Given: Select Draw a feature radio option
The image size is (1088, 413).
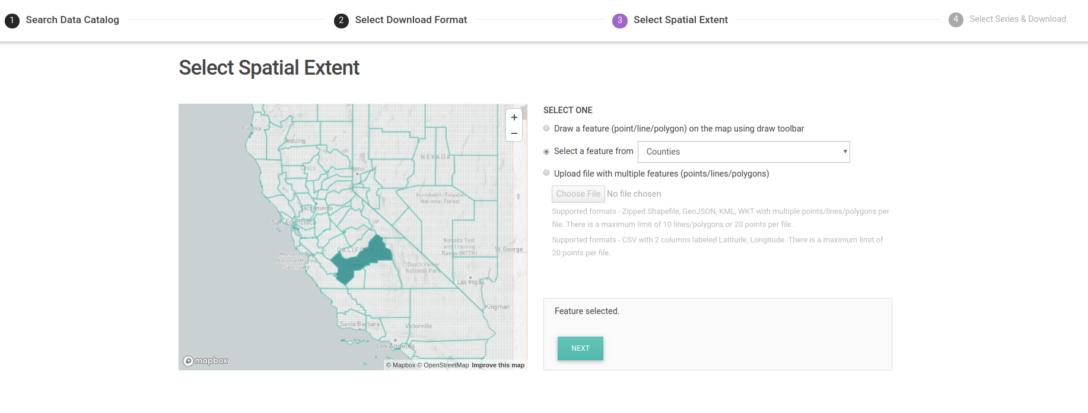Looking at the screenshot, I should (x=546, y=128).
